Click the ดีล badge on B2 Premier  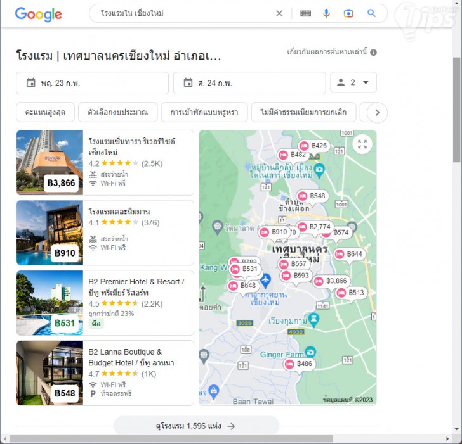point(96,324)
